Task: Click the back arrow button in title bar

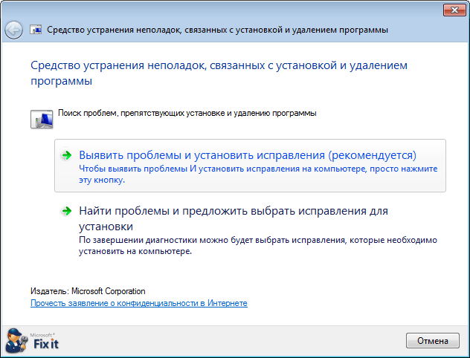Action: click(x=14, y=30)
